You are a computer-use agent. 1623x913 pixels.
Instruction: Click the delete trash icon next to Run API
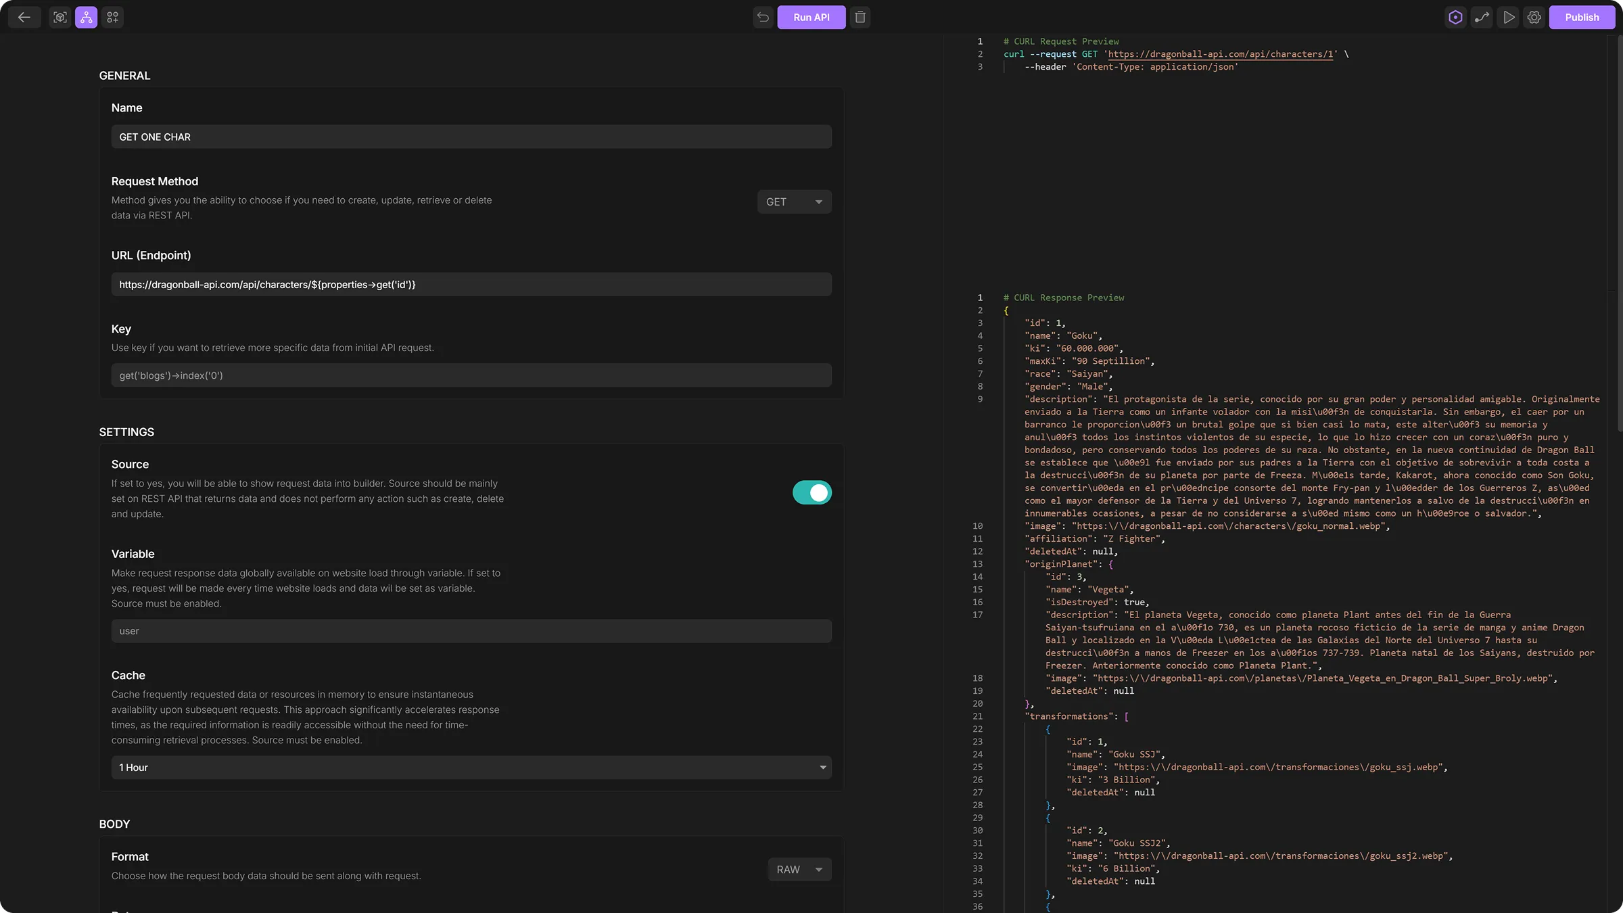click(860, 17)
